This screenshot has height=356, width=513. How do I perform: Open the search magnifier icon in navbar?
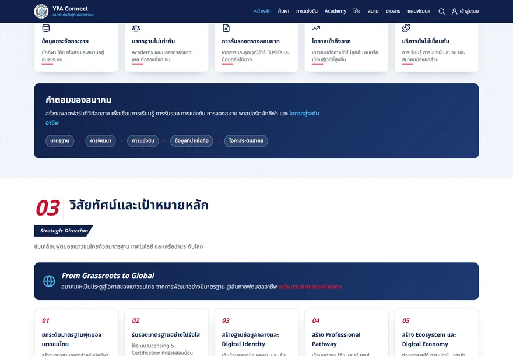pyautogui.click(x=441, y=12)
